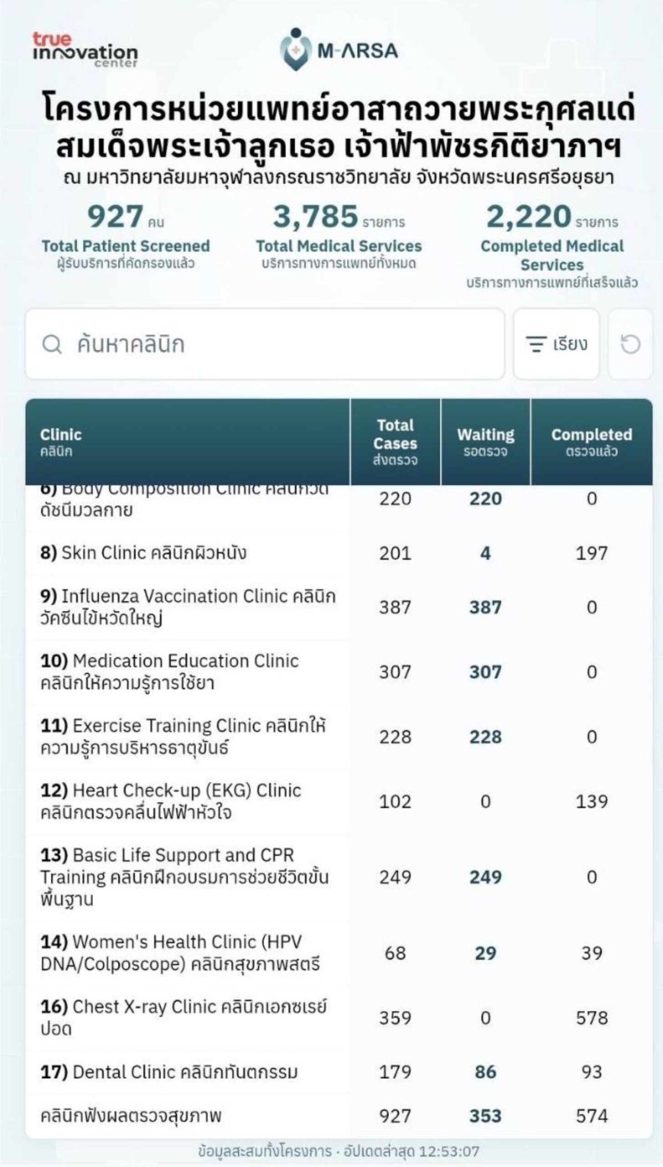Open the เรียง sort dropdown
This screenshot has height=1167, width=663.
pos(556,344)
